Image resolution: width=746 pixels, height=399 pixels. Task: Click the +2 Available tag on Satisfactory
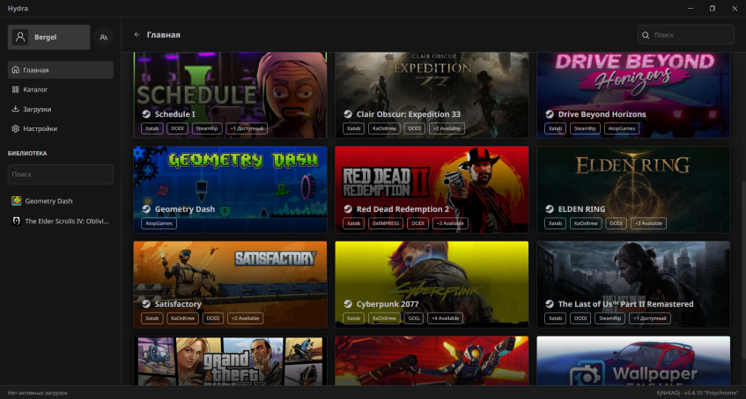pos(245,318)
